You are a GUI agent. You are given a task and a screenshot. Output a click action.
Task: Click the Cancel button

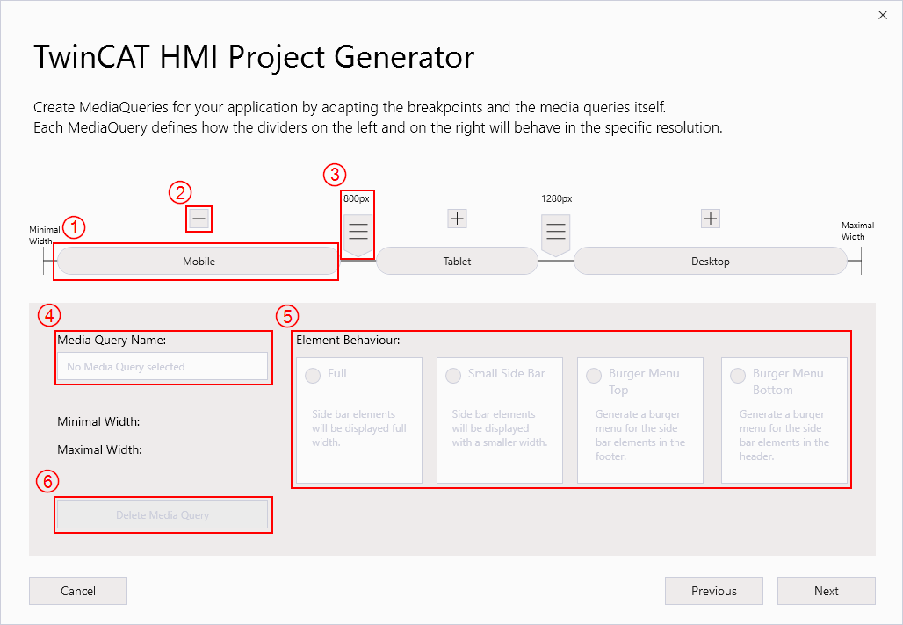tap(78, 591)
